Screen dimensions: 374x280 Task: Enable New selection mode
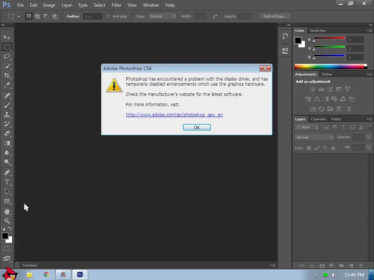(x=28, y=16)
